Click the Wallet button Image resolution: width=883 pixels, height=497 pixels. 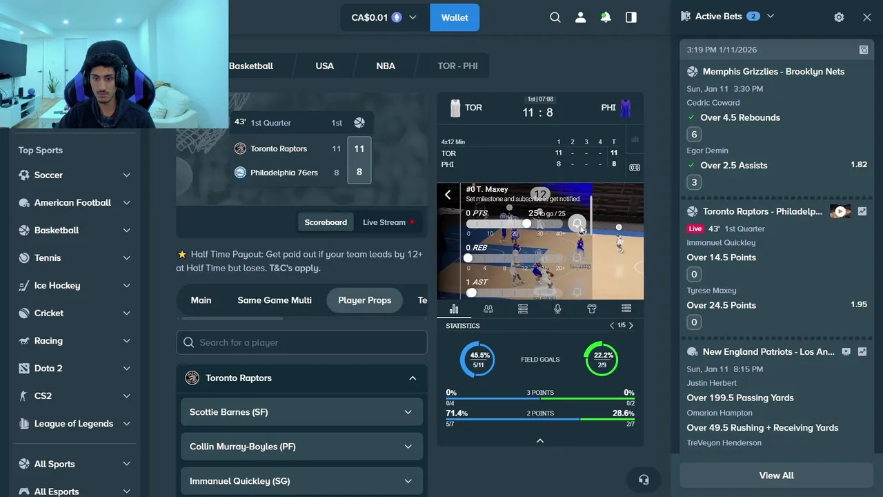(x=455, y=17)
